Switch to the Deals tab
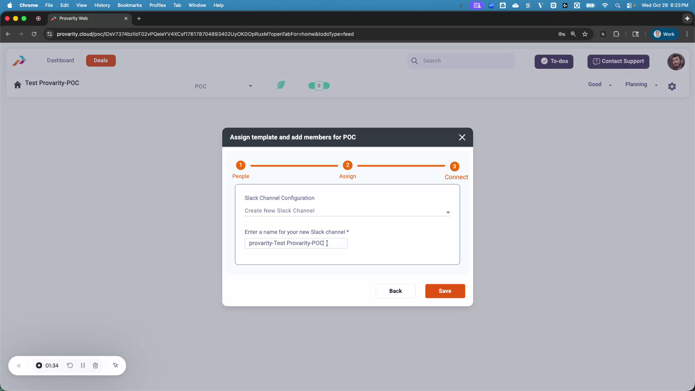Image resolution: width=695 pixels, height=391 pixels. tap(101, 60)
